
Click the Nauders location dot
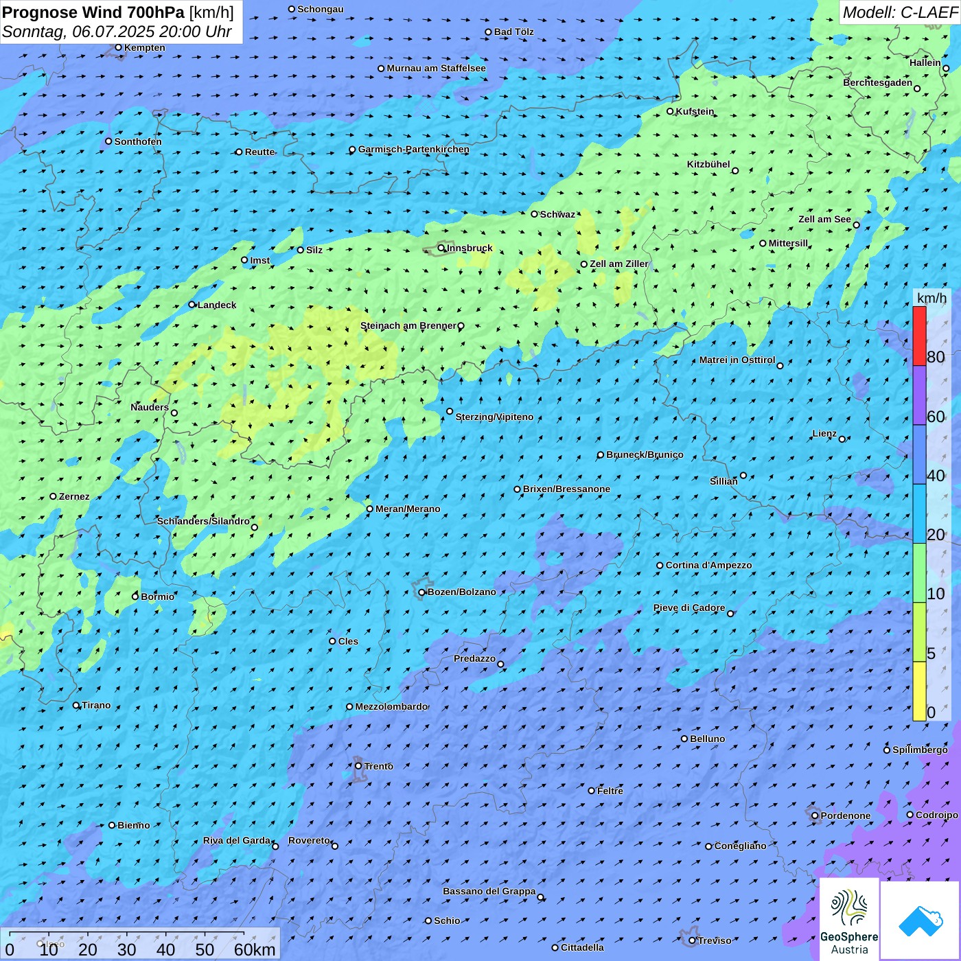tap(174, 413)
